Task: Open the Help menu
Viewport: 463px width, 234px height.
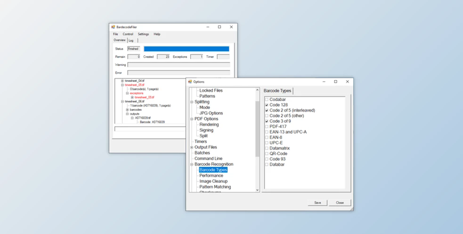Action: (157, 34)
